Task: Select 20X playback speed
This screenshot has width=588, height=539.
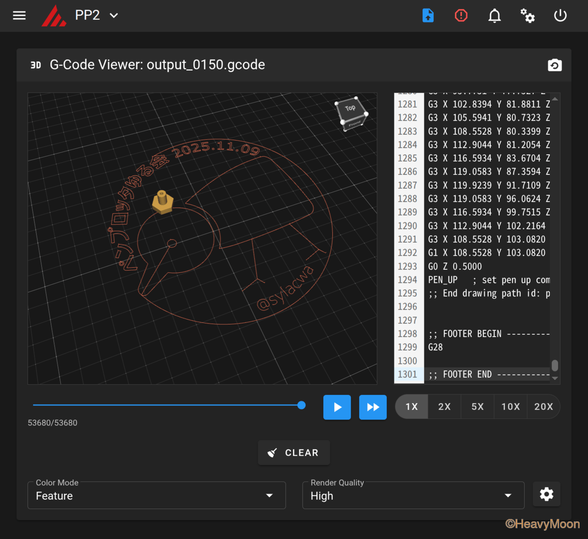Action: coord(543,407)
